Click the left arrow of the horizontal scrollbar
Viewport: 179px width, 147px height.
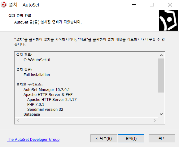pyautogui.click(x=18, y=121)
